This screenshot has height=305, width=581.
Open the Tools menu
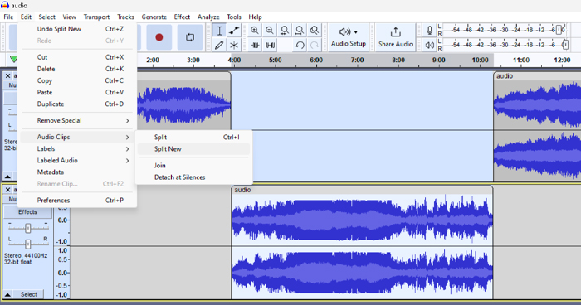click(x=234, y=17)
